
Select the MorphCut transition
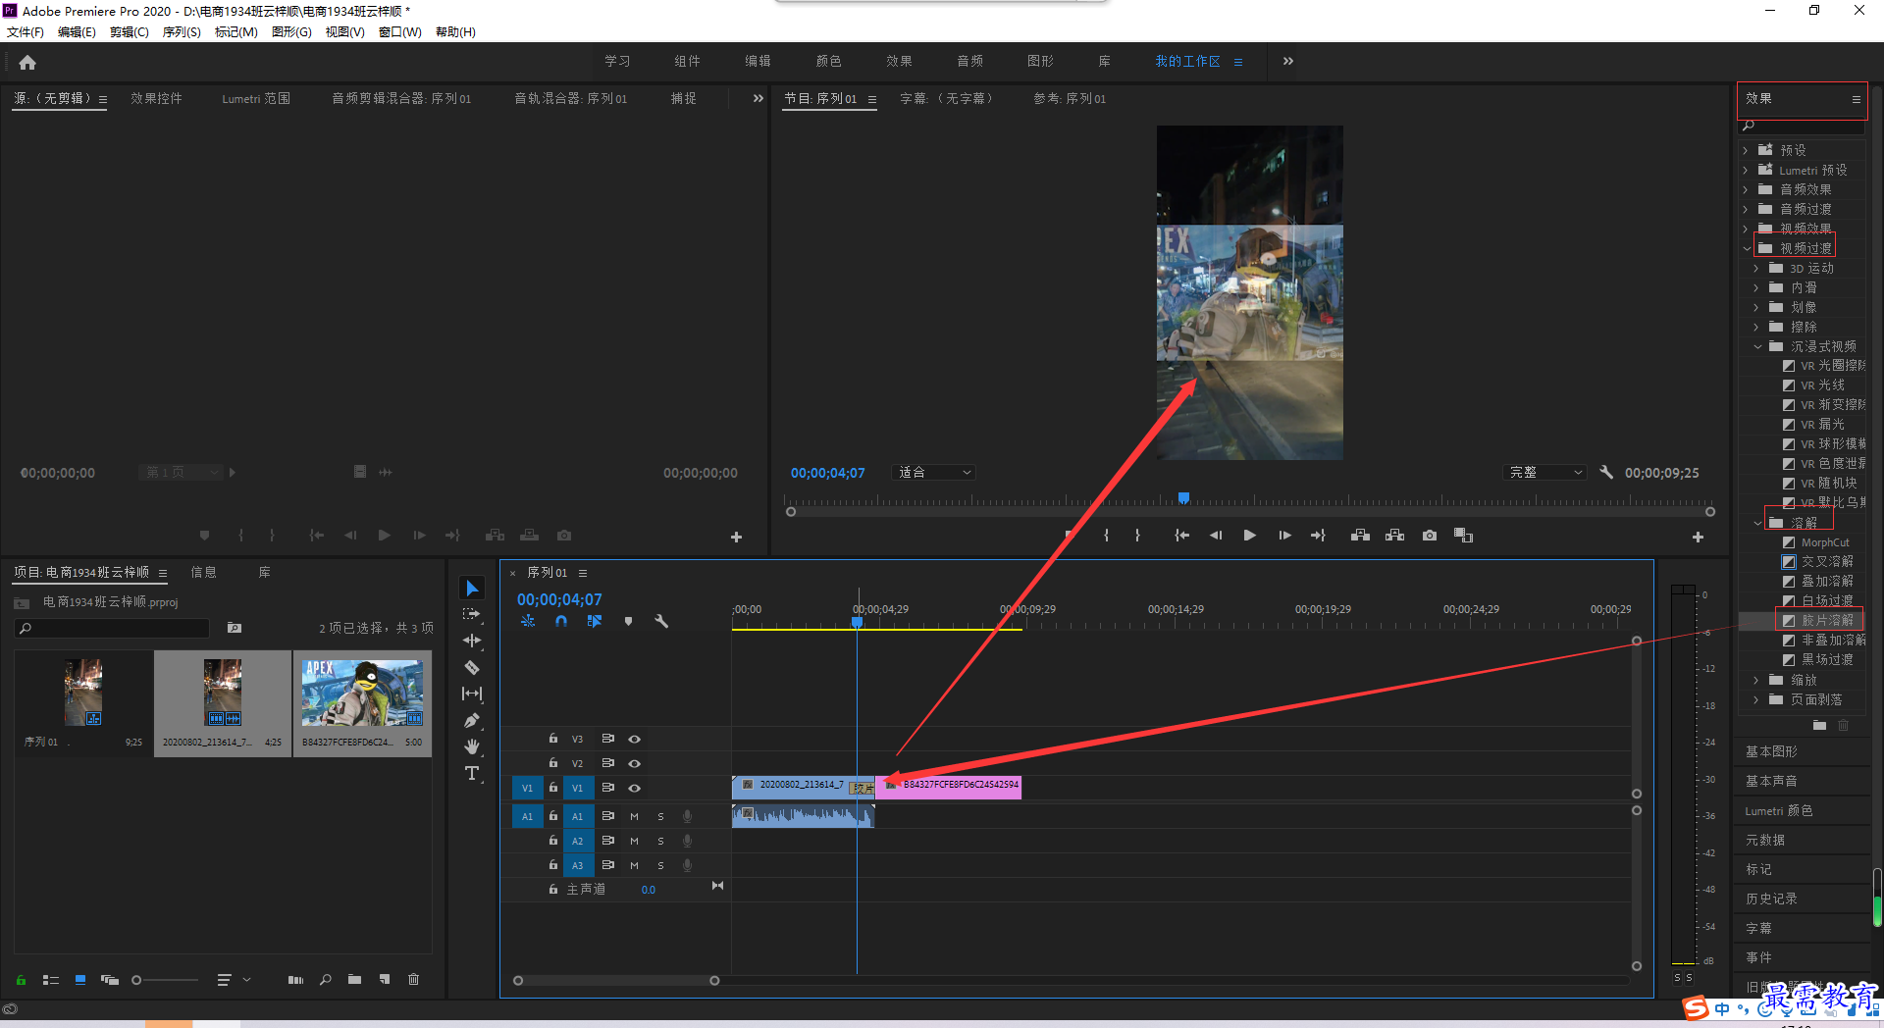[1825, 541]
